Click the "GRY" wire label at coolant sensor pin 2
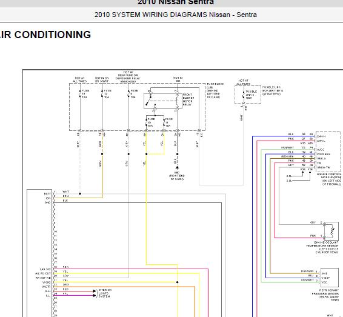Screen dimensions: 343x317 click(313, 222)
